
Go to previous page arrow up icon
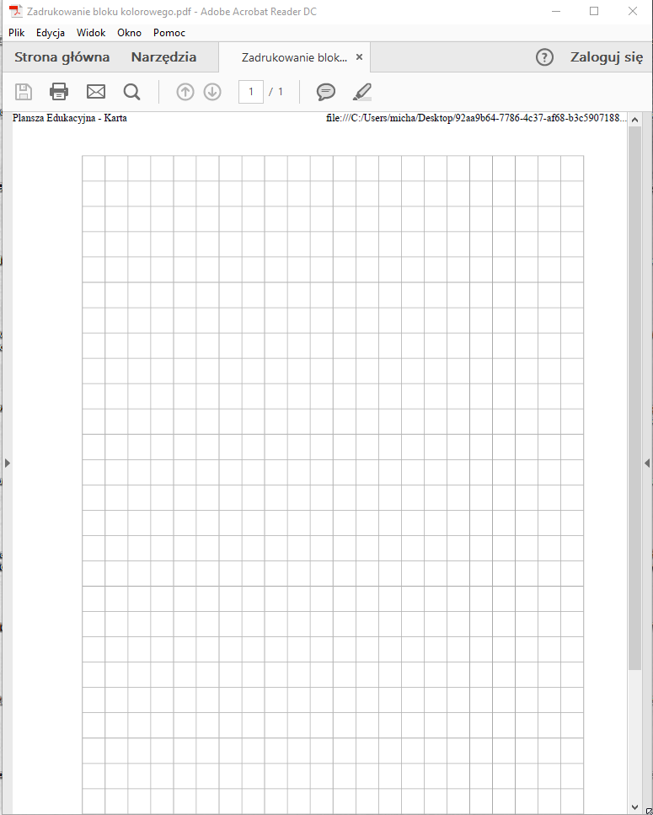(x=185, y=92)
